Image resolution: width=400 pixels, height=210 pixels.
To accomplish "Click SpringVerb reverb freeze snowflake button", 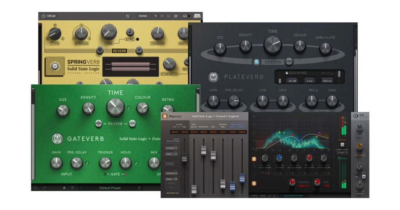I will point(100,50).
